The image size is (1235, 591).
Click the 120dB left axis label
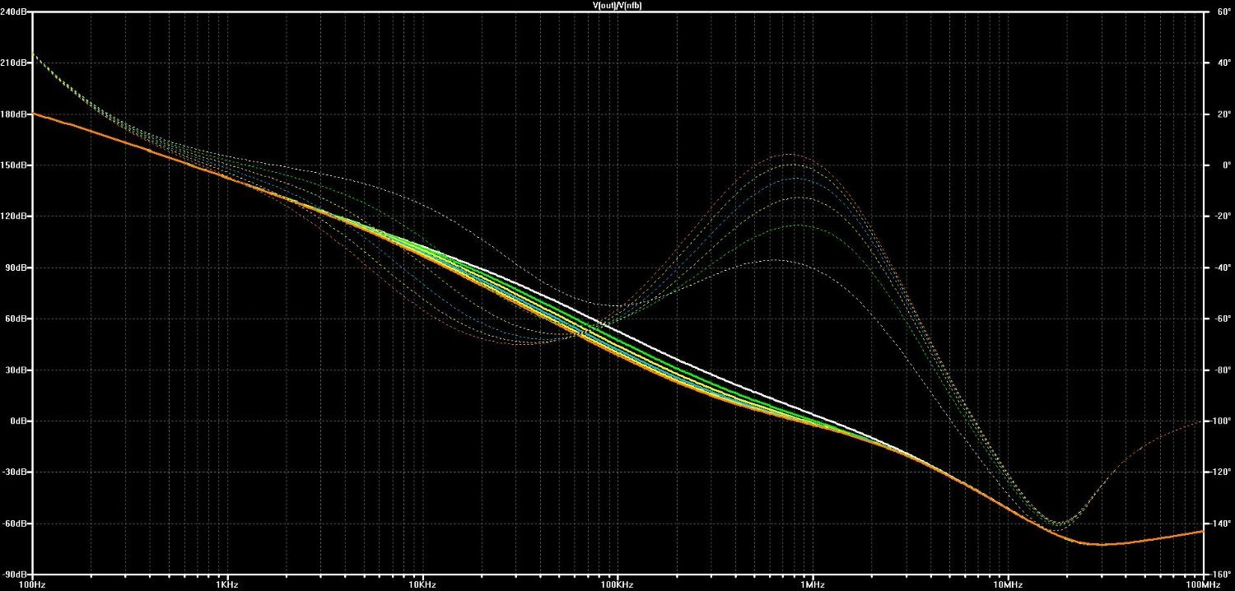(x=15, y=216)
